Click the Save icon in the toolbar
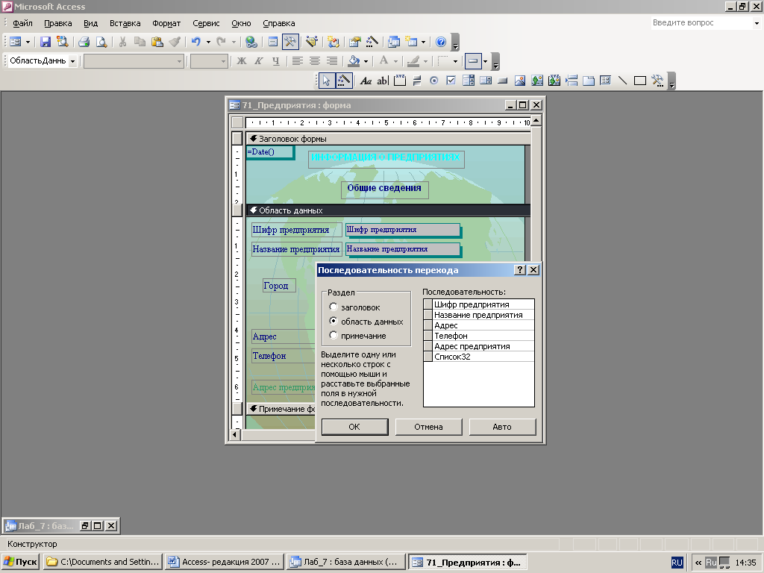764x573 pixels. pyautogui.click(x=46, y=42)
